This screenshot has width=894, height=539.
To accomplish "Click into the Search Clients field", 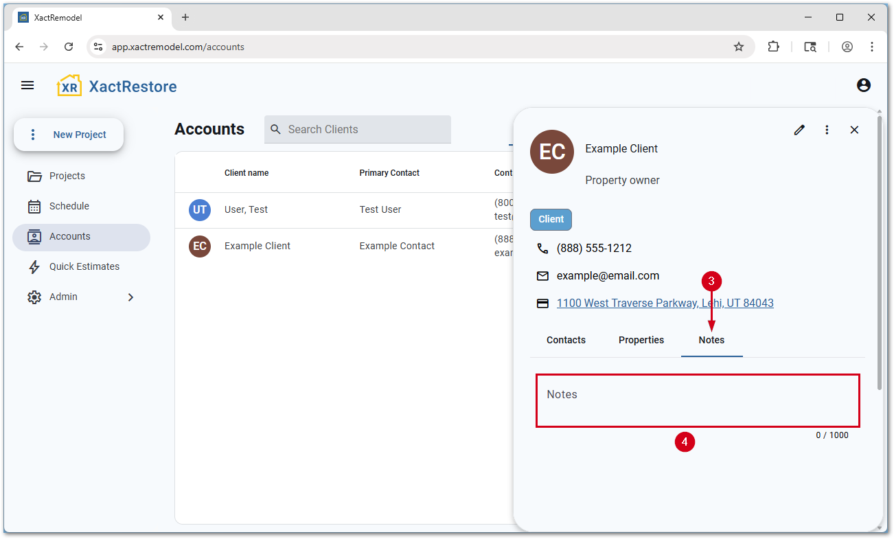I will [358, 129].
